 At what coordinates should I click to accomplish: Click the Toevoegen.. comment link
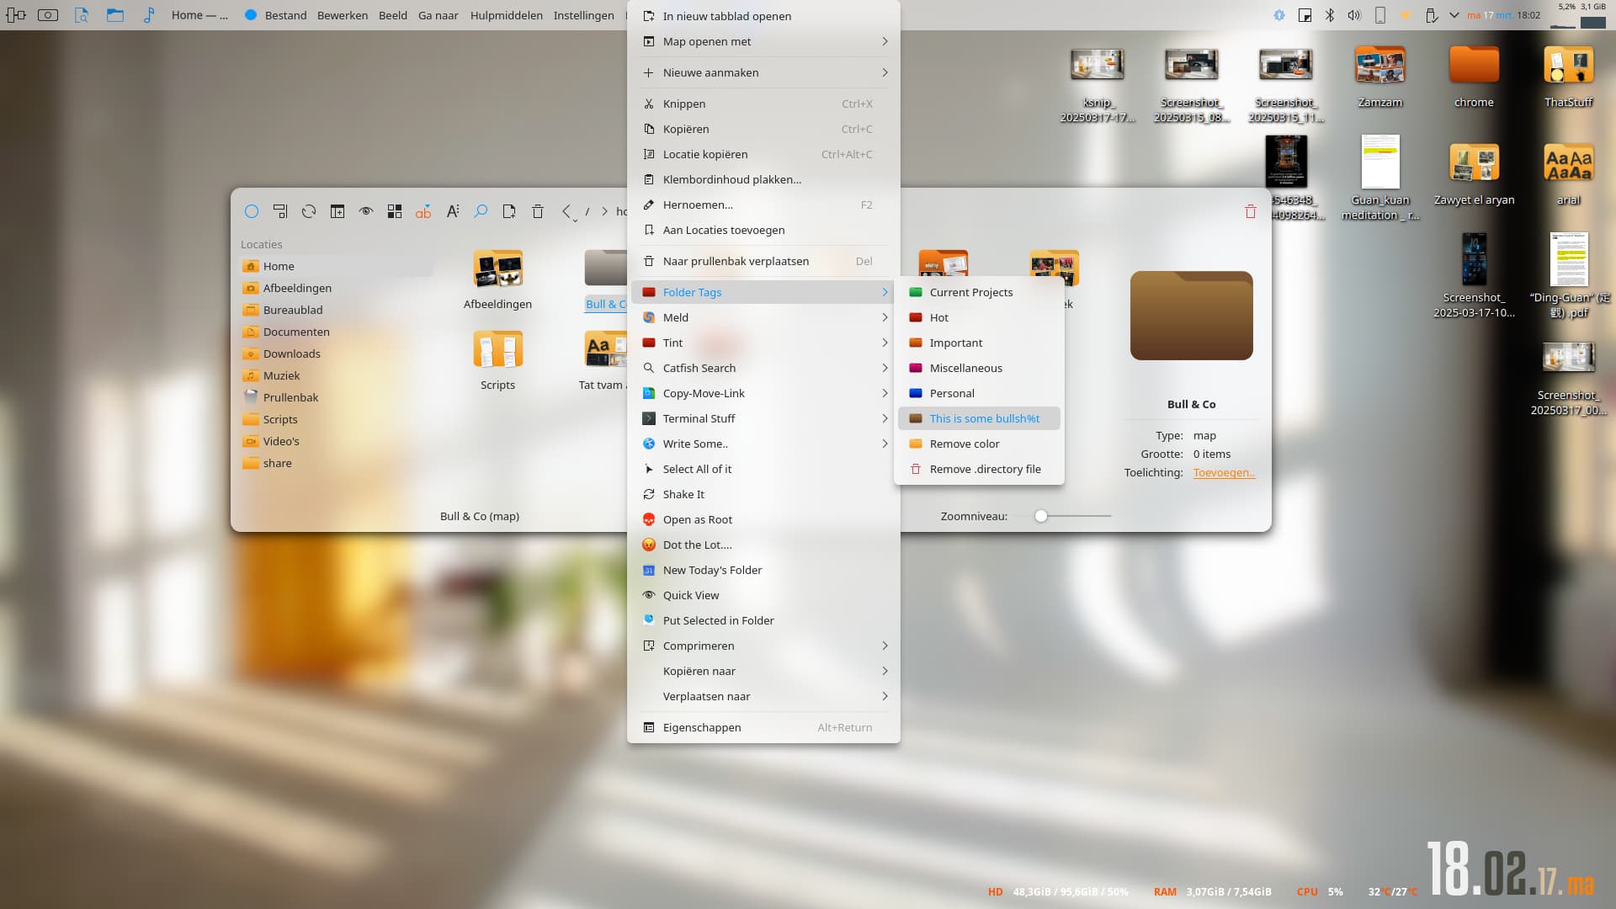pos(1224,472)
